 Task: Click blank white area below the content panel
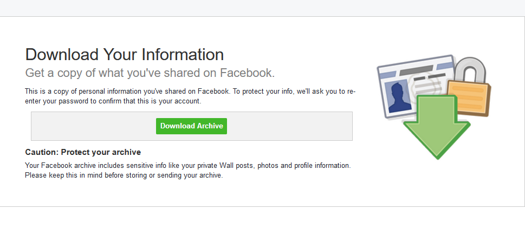click(262, 218)
